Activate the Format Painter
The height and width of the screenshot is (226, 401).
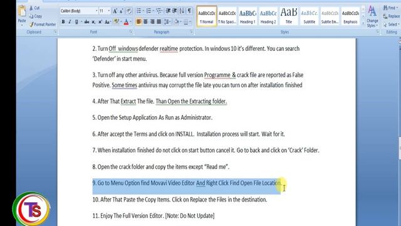pyautogui.click(x=43, y=24)
